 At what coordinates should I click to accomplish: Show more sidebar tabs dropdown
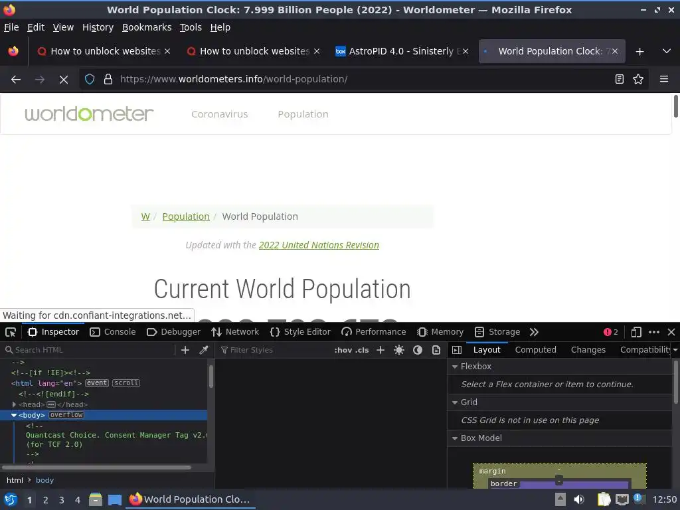tap(675, 350)
